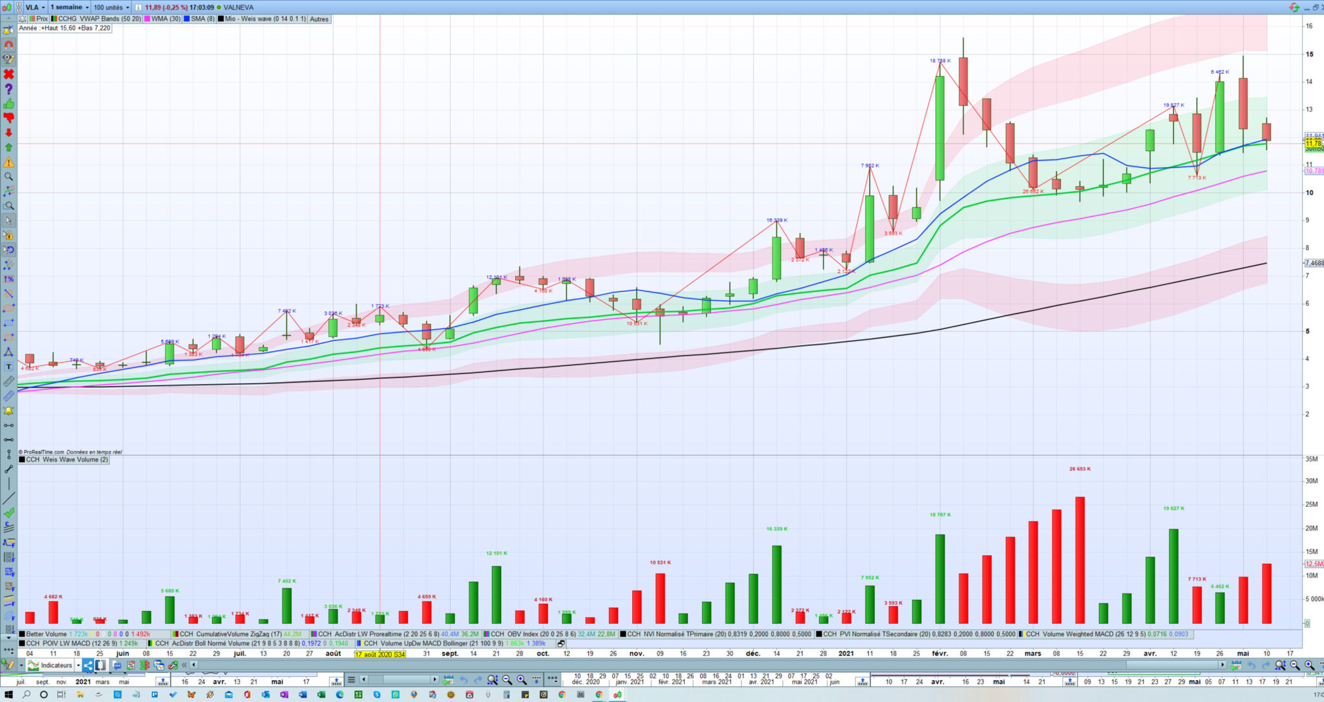Viewport: 1324px width, 702px height.
Task: Pick the yellow warning triangle tool
Action: pos(8,162)
